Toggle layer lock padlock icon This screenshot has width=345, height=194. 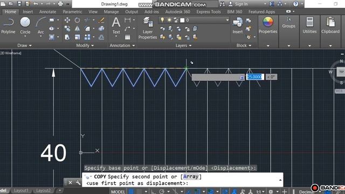coord(176,20)
